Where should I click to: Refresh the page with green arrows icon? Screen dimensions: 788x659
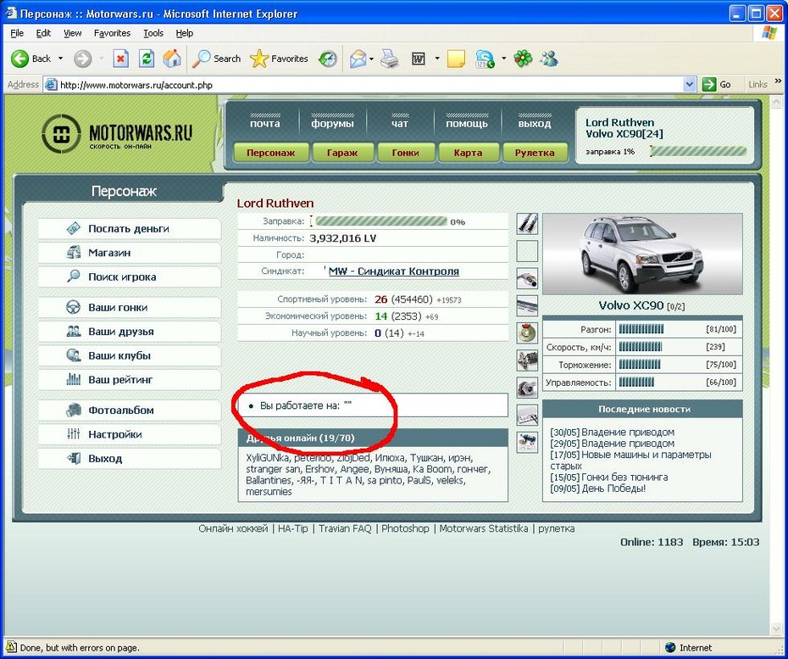pos(147,59)
